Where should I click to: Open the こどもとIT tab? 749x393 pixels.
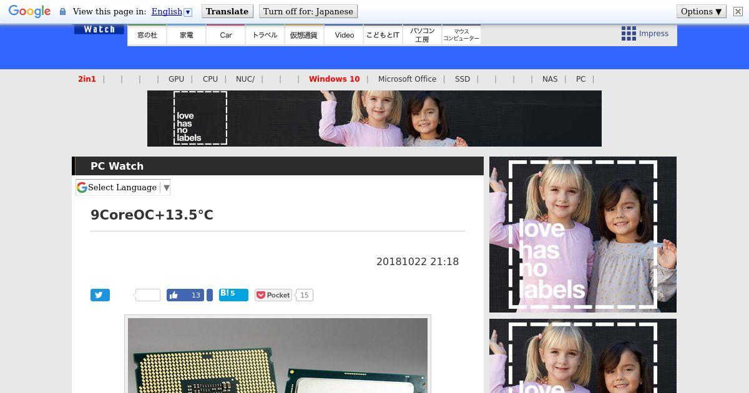(383, 35)
